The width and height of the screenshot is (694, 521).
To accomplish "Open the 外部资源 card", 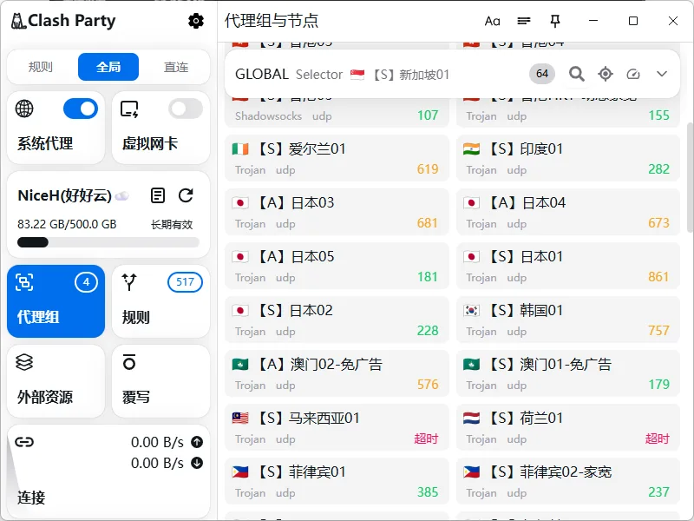I will [x=56, y=381].
